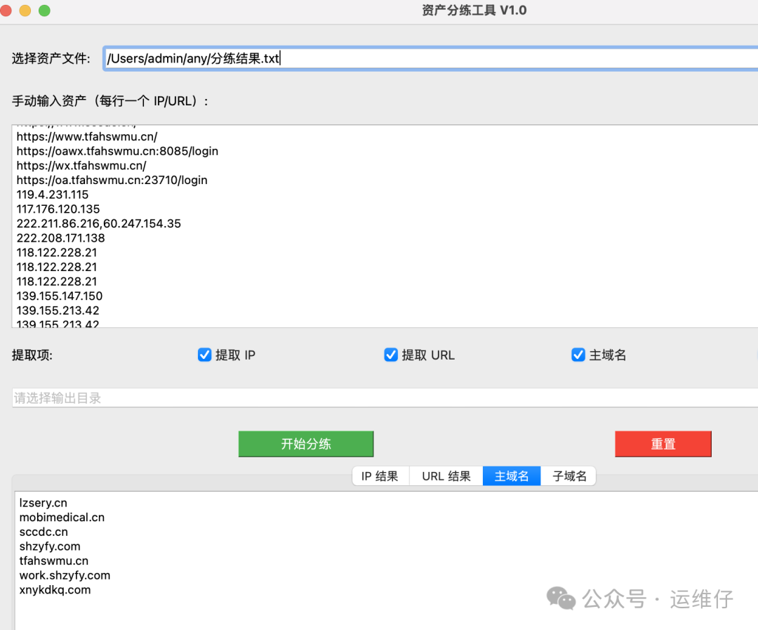Disable the 主域名 extraction checkbox
Viewport: 758px width, 630px height.
[578, 355]
